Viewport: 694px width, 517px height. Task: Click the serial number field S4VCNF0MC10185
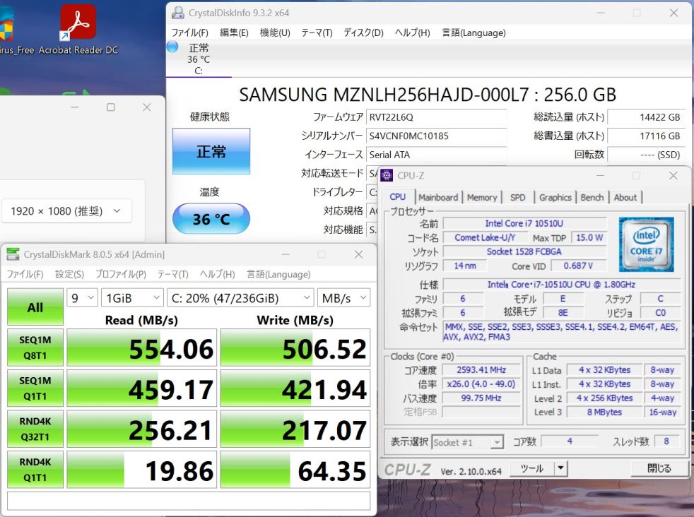tap(437, 136)
